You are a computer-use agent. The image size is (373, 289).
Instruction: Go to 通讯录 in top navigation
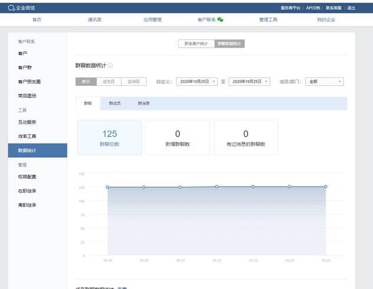pyautogui.click(x=94, y=19)
